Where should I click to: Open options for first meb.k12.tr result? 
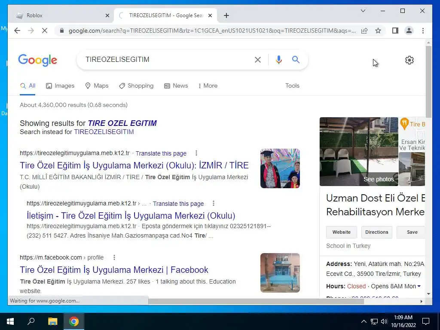pos(196,153)
